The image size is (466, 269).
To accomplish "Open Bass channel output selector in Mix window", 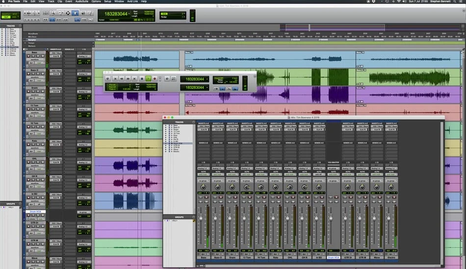I will coord(204,168).
